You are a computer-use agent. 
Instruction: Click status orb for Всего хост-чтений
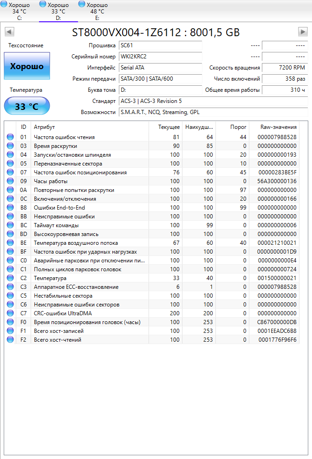pos(10,339)
